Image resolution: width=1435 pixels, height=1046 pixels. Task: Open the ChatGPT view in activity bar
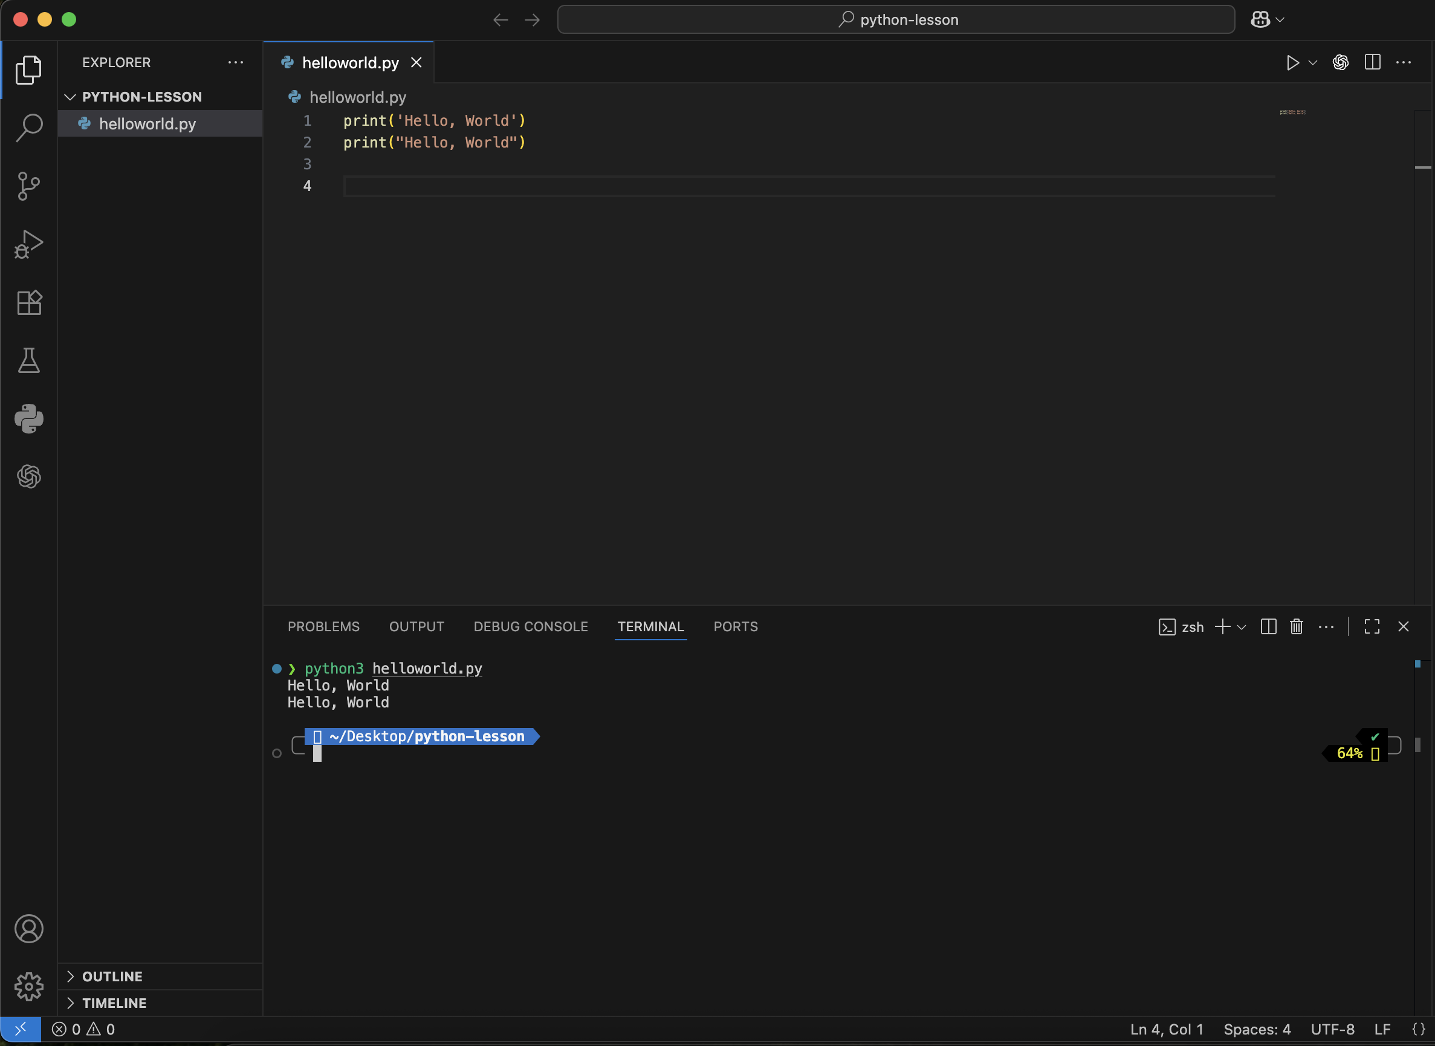point(28,476)
